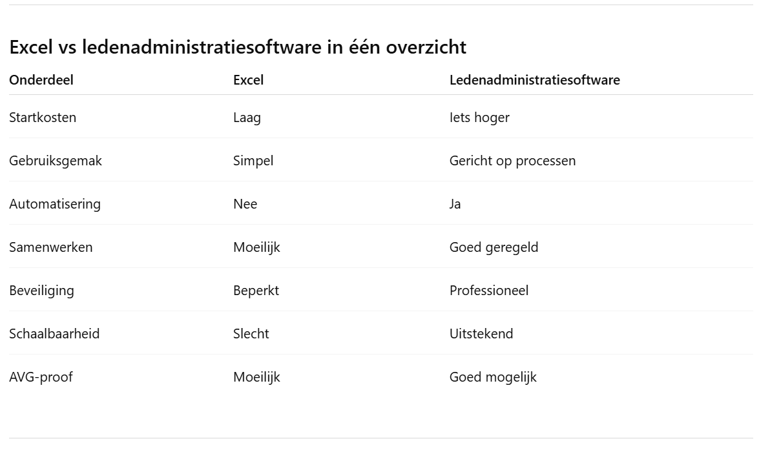Select the Samenwerken row label
The image size is (770, 452).
pos(50,247)
